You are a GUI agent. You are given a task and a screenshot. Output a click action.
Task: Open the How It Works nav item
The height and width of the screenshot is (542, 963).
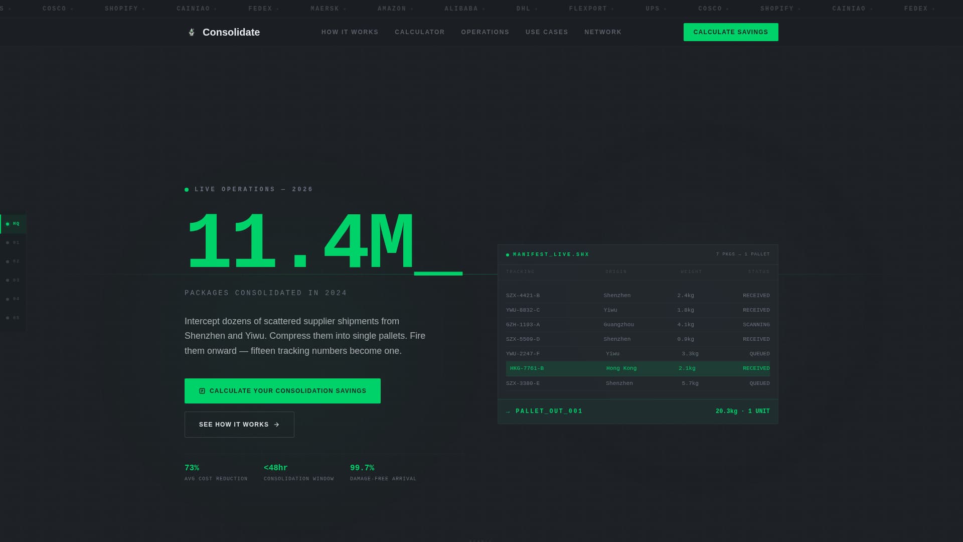tap(350, 32)
